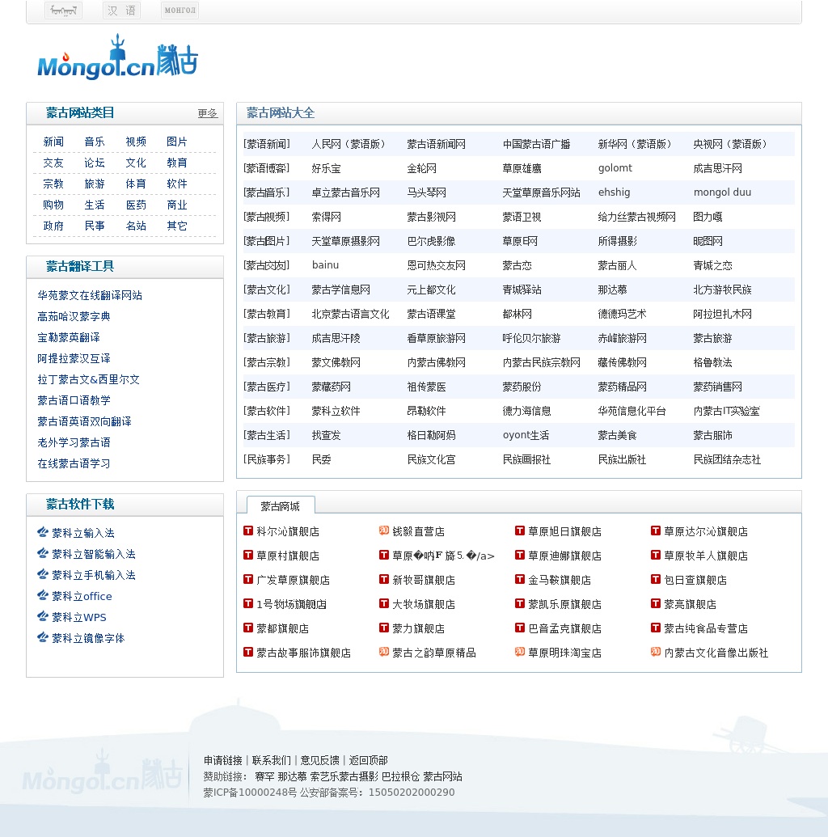Open the bainu social link
Screen dimensions: 828x837
tap(325, 265)
